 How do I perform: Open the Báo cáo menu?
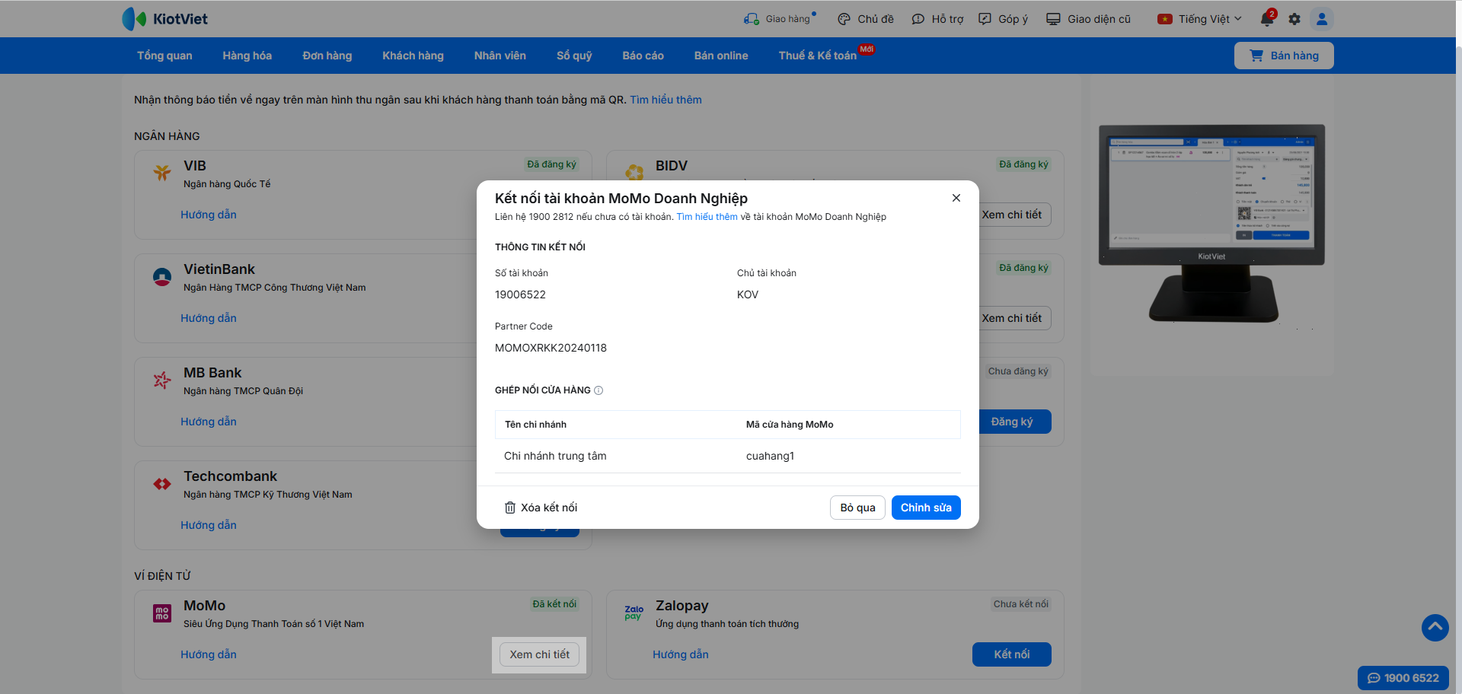point(643,56)
